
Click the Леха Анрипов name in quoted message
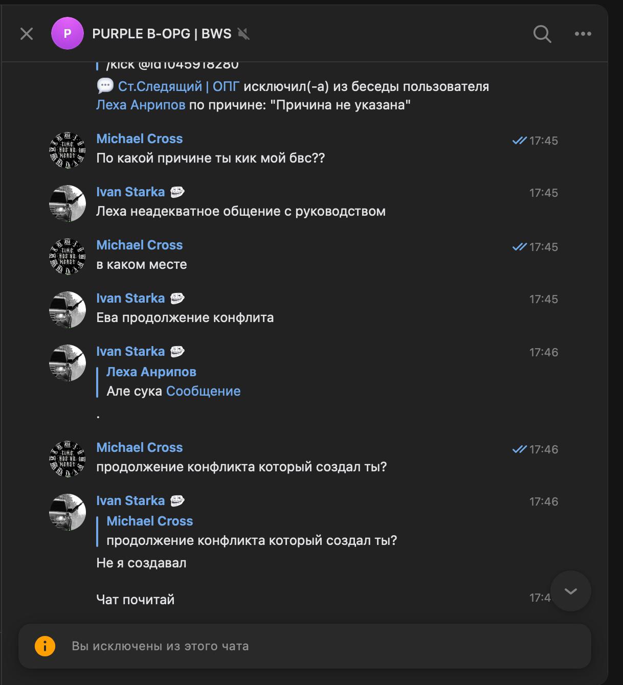coord(151,372)
